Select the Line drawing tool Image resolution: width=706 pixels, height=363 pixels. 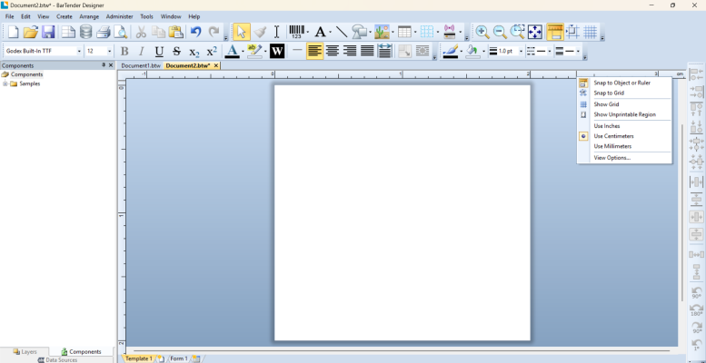coord(341,32)
